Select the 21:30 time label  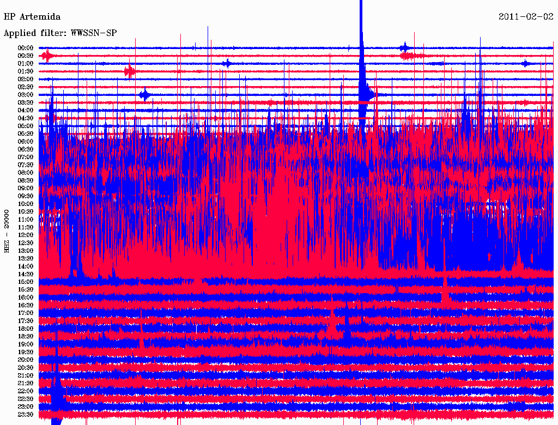(x=26, y=384)
